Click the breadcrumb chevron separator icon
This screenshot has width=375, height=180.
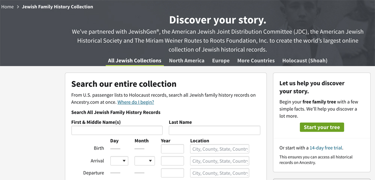coord(18,7)
